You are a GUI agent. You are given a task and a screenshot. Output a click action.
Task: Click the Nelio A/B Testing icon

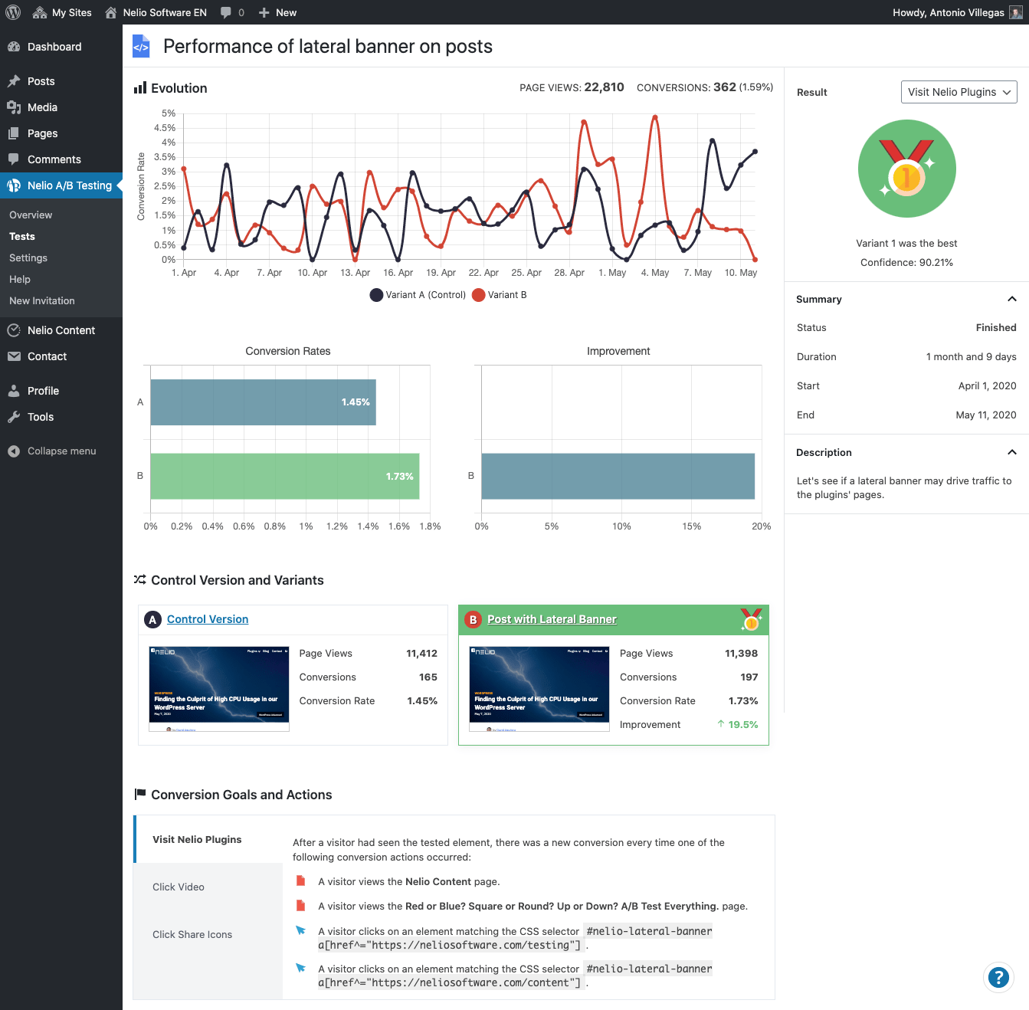tap(14, 185)
